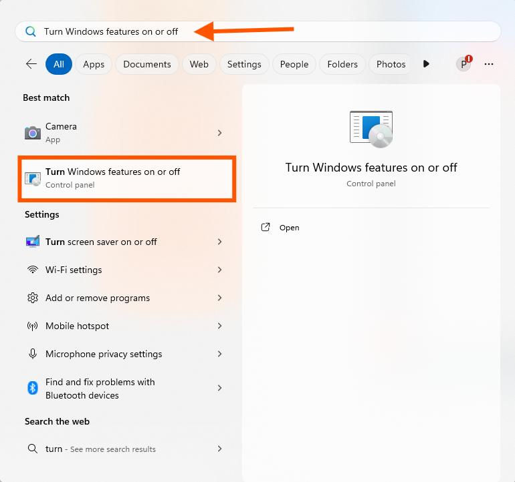Click the screen saver icon
The height and width of the screenshot is (482, 515).
33,242
